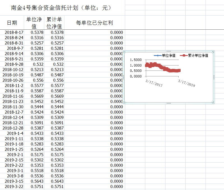224x190 pixels.
Task: Select 单位净值 value 0.5175 for 2019-2-1
Action: point(34,154)
